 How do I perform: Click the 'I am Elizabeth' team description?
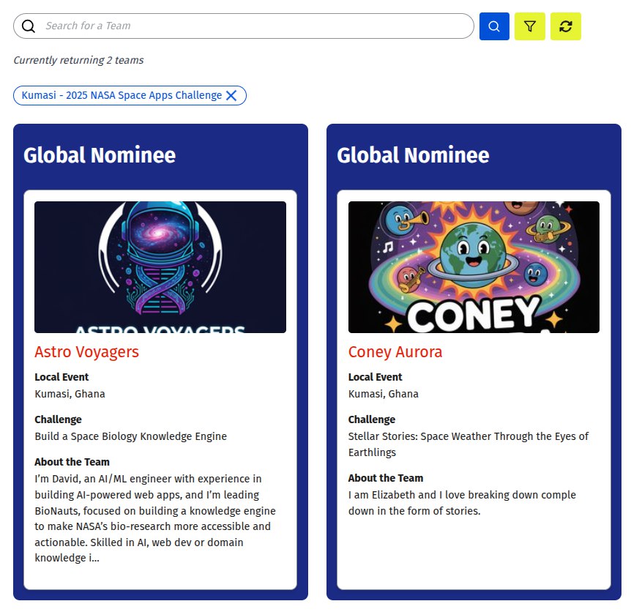tap(462, 502)
